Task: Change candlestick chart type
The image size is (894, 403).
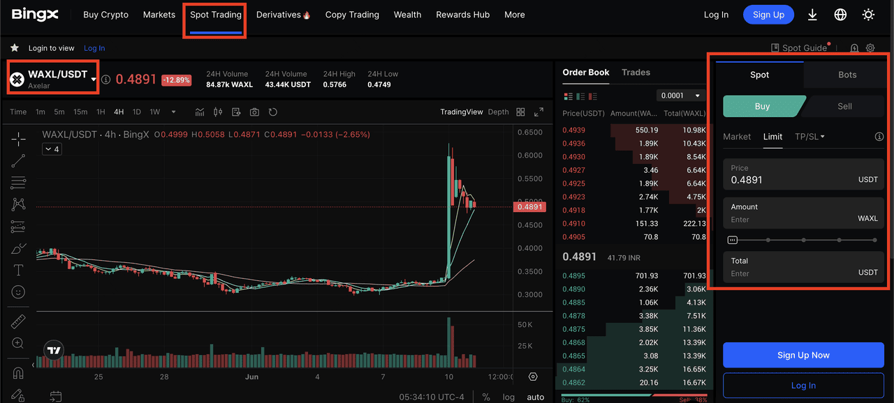Action: point(218,112)
